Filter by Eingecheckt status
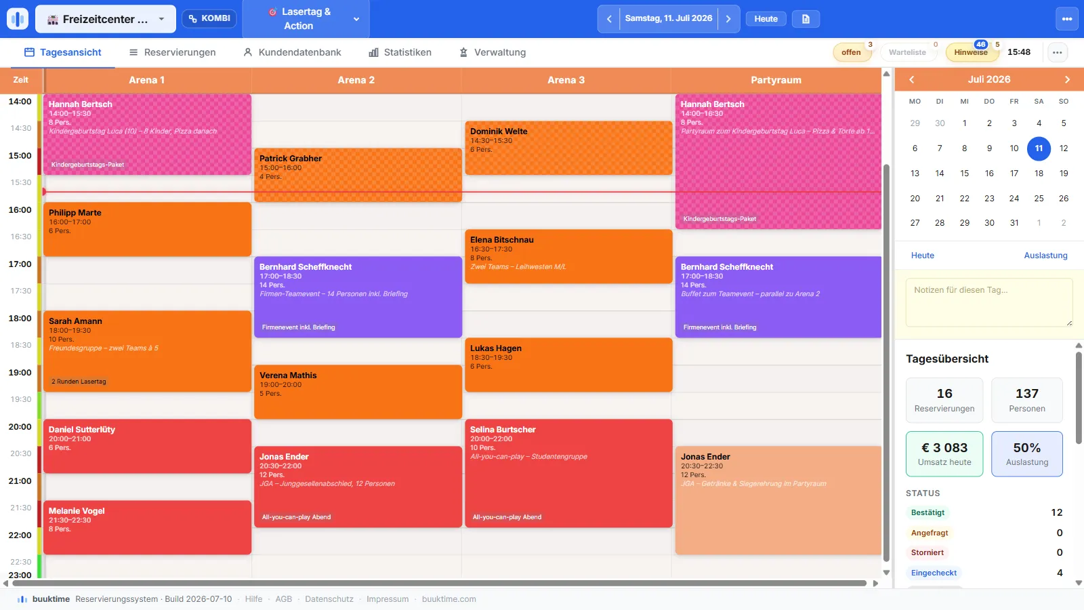Image resolution: width=1084 pixels, height=610 pixels. pos(934,573)
